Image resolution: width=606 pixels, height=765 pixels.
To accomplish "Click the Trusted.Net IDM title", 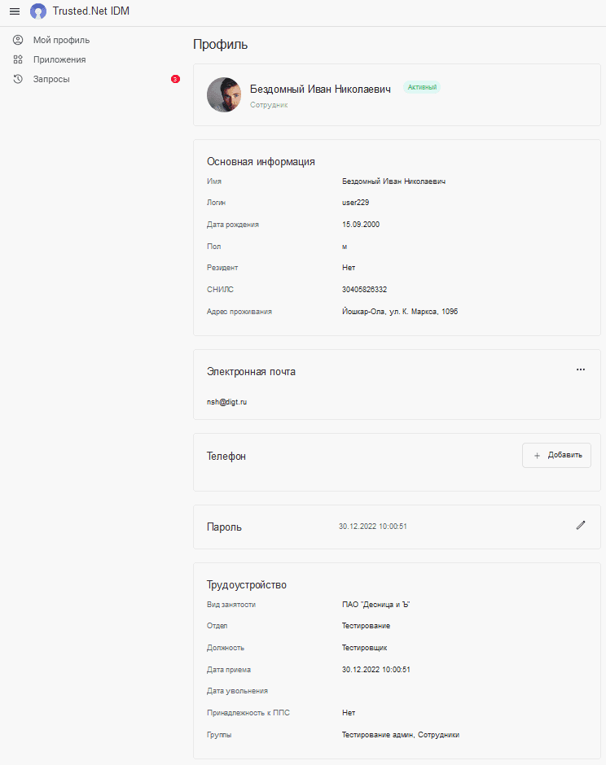I will click(x=91, y=11).
